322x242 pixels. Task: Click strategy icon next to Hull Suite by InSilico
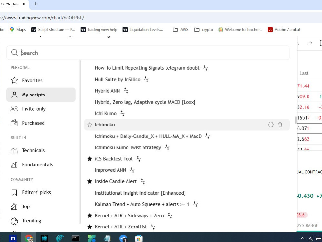tap(146, 79)
